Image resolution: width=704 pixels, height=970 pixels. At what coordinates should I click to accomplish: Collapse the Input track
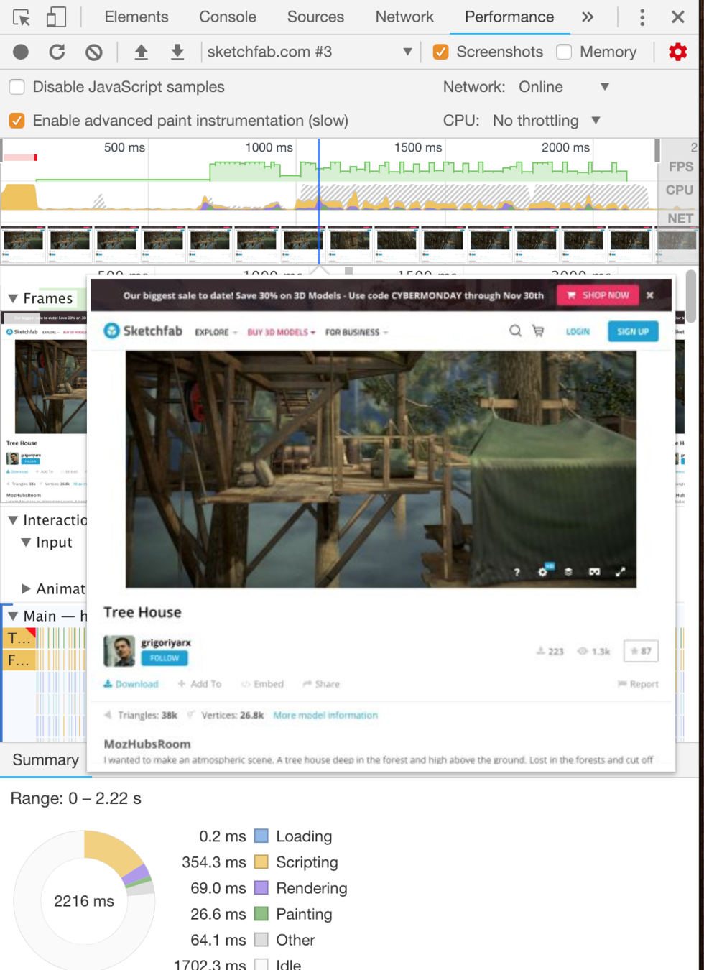coord(26,542)
